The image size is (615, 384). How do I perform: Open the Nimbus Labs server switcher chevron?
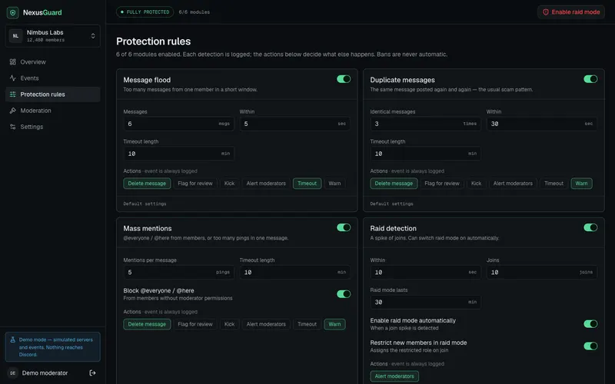[93, 35]
